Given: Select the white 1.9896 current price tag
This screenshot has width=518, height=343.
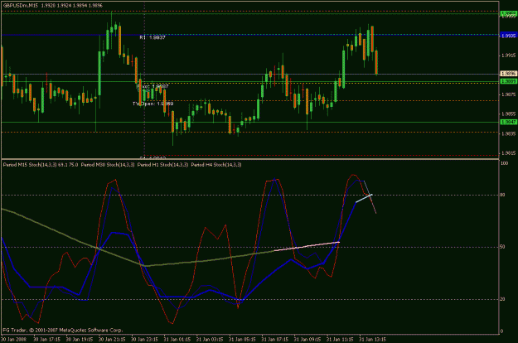Looking at the screenshot, I should (508, 74).
